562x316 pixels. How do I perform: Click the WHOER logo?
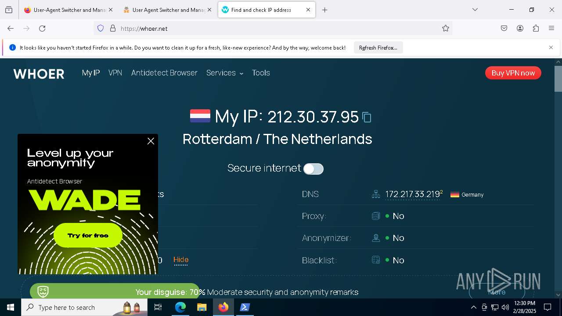click(39, 74)
